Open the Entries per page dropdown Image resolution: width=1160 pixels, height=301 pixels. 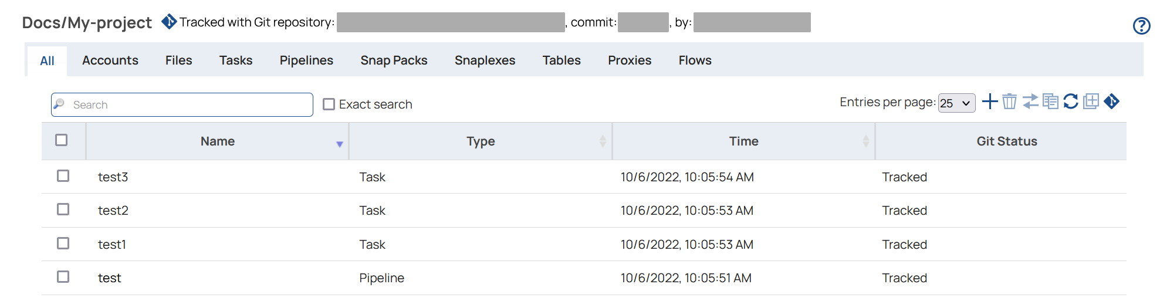[956, 103]
